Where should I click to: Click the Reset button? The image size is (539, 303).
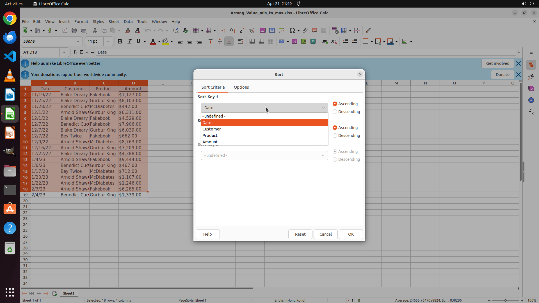click(x=300, y=234)
